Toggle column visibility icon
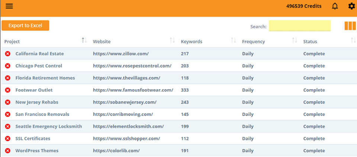This screenshot has width=357, height=157. (x=350, y=26)
